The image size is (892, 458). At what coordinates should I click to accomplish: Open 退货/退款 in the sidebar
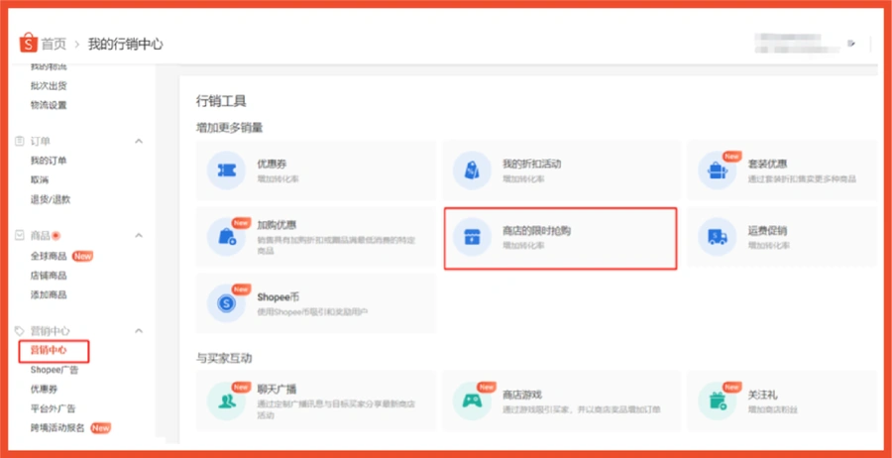tap(51, 199)
